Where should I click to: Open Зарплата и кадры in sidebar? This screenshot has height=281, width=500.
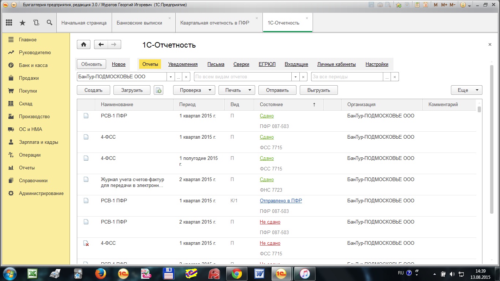click(x=38, y=142)
